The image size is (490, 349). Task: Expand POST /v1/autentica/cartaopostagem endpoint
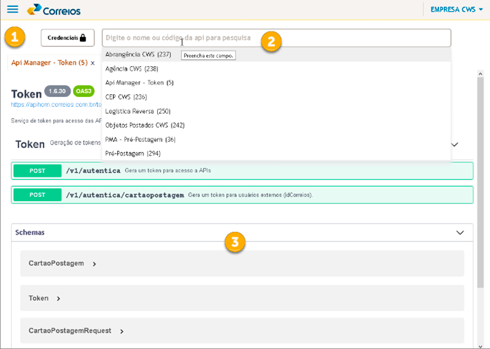[x=242, y=195]
